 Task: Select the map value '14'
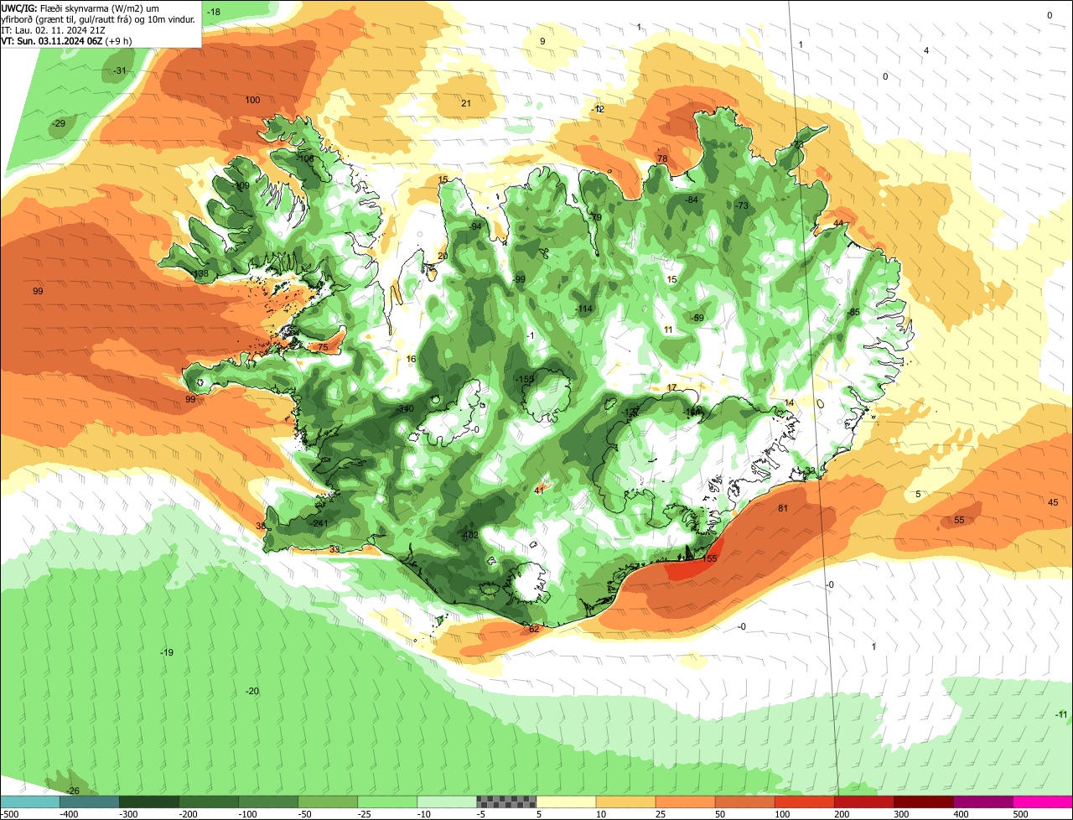point(789,403)
